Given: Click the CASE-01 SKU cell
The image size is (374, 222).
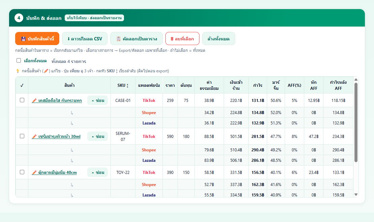Looking at the screenshot, I should click(x=123, y=101).
